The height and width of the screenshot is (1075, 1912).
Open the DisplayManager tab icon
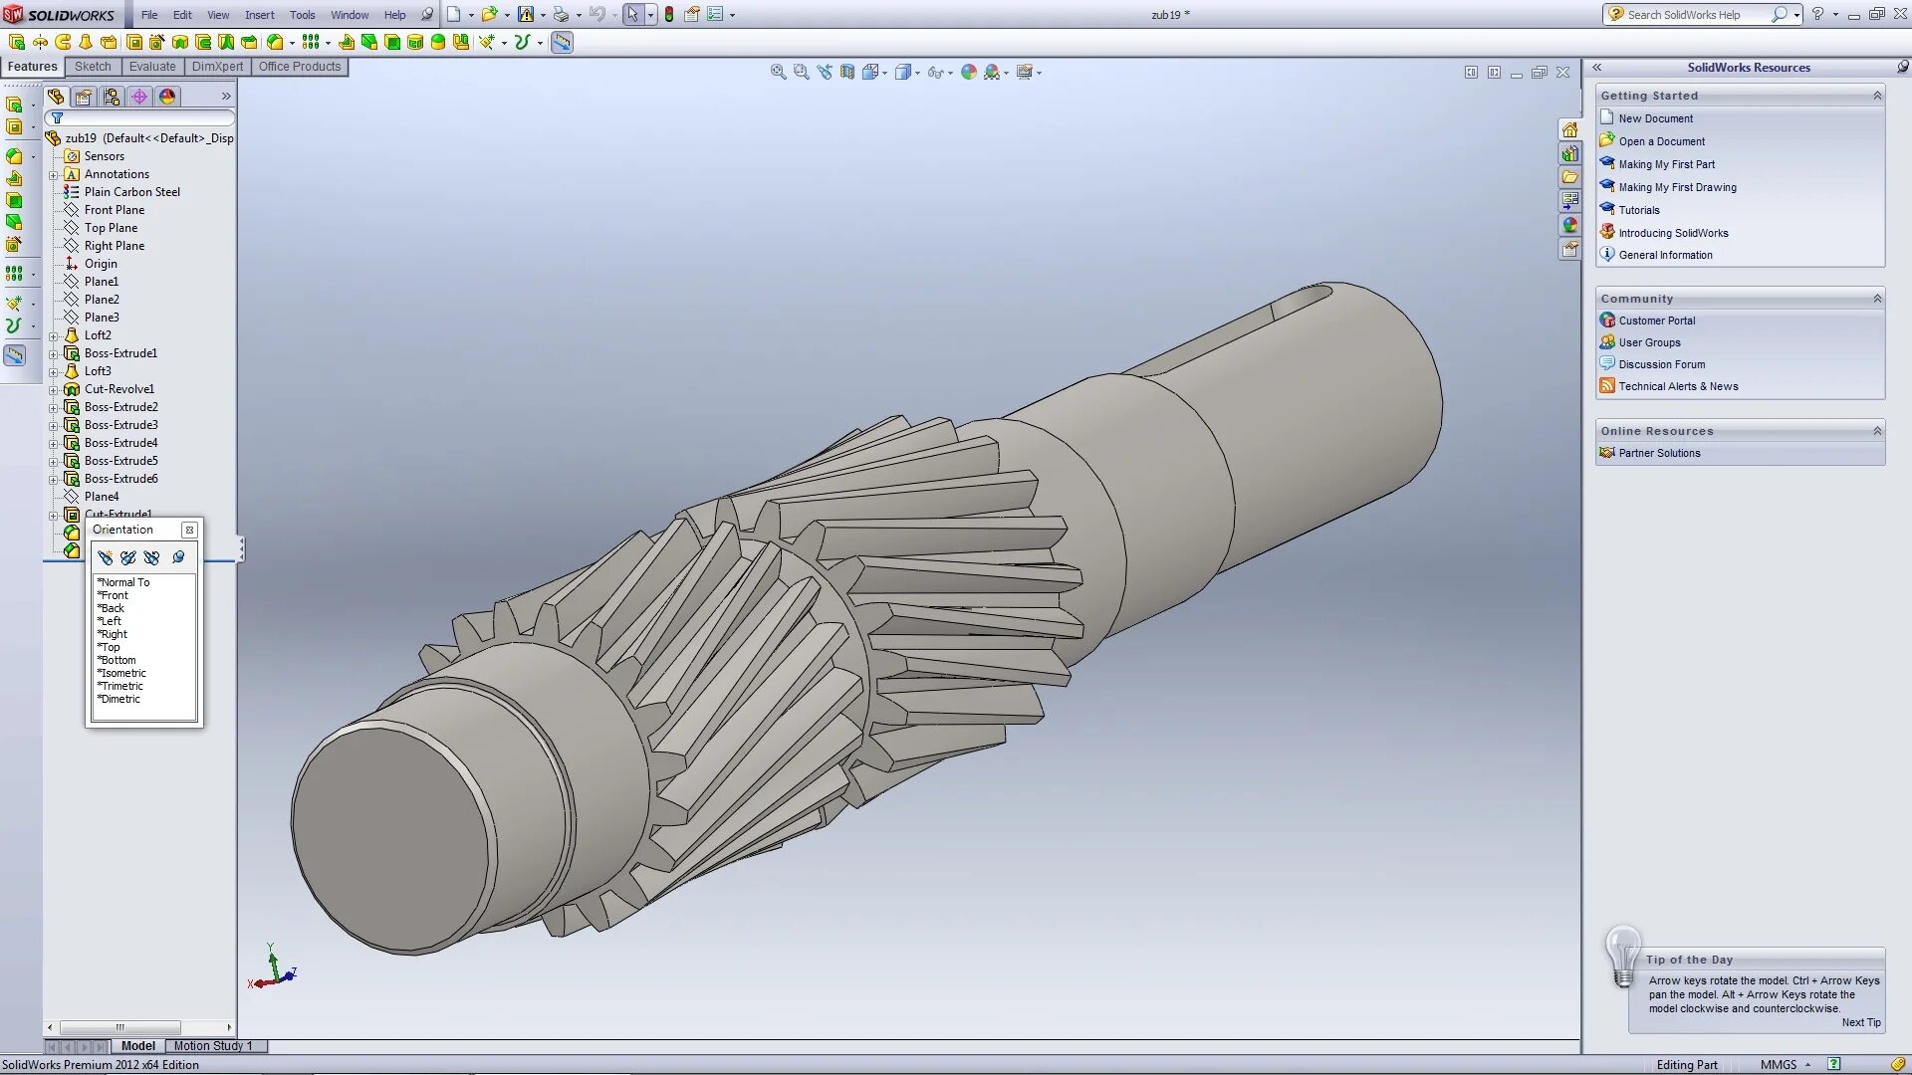tap(167, 97)
